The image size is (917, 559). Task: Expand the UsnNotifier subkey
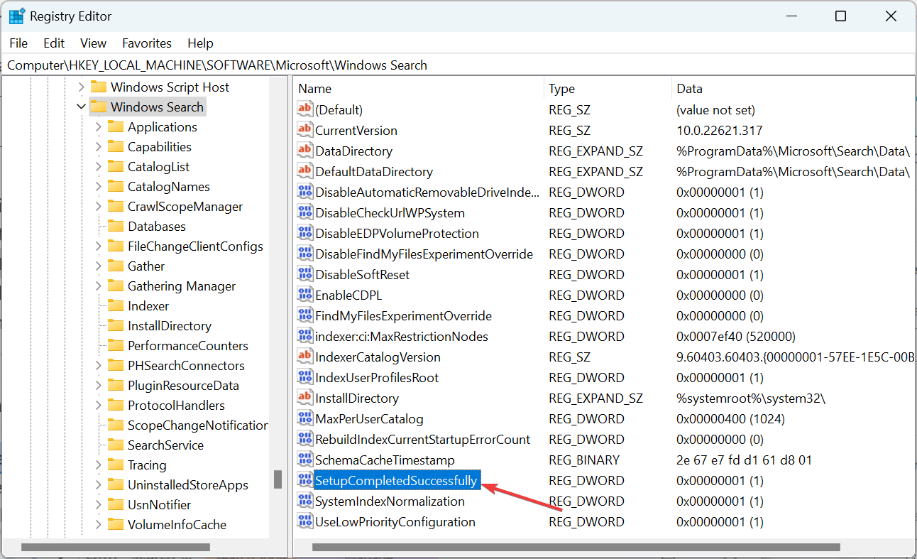pos(98,504)
